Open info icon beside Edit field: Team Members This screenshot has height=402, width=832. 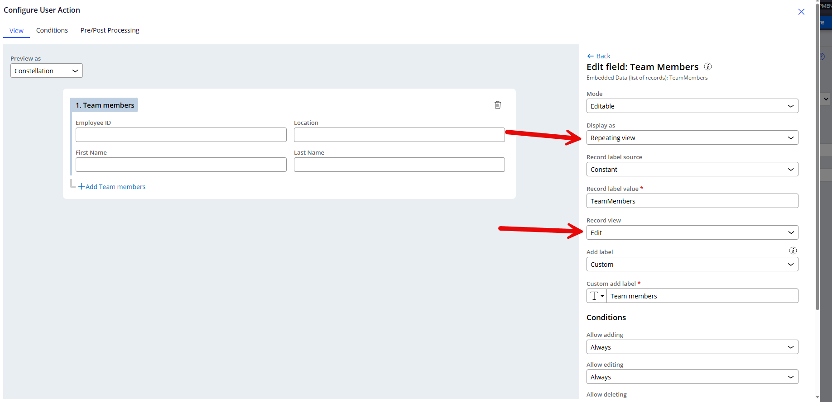coord(708,66)
